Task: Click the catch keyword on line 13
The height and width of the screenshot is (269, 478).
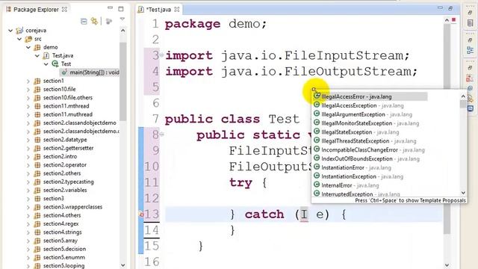Action: tap(264, 214)
